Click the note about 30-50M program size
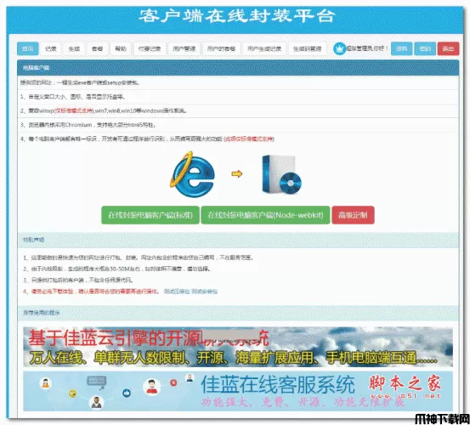 [117, 269]
